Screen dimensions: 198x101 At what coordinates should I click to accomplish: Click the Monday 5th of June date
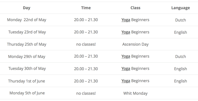(x=27, y=93)
